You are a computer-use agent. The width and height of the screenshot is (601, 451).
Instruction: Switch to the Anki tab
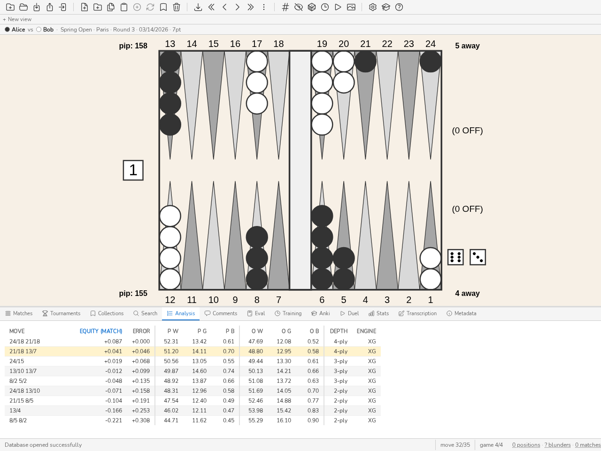pos(320,313)
